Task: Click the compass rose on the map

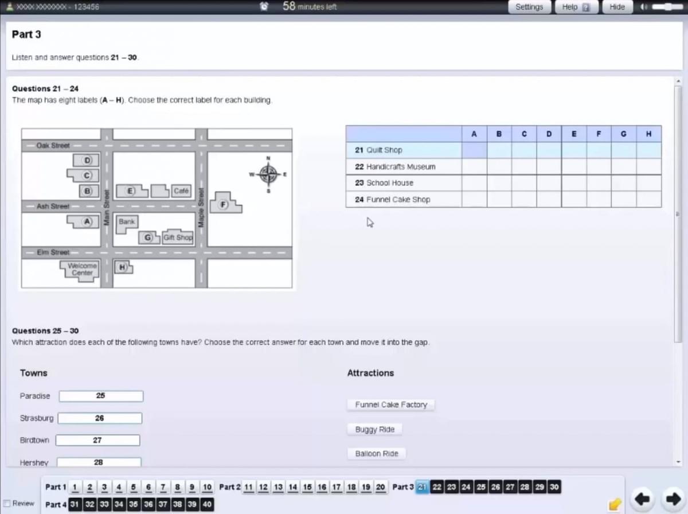Action: [268, 173]
